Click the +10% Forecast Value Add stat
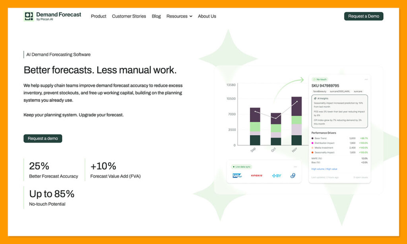The width and height of the screenshot is (407, 244). [116, 170]
